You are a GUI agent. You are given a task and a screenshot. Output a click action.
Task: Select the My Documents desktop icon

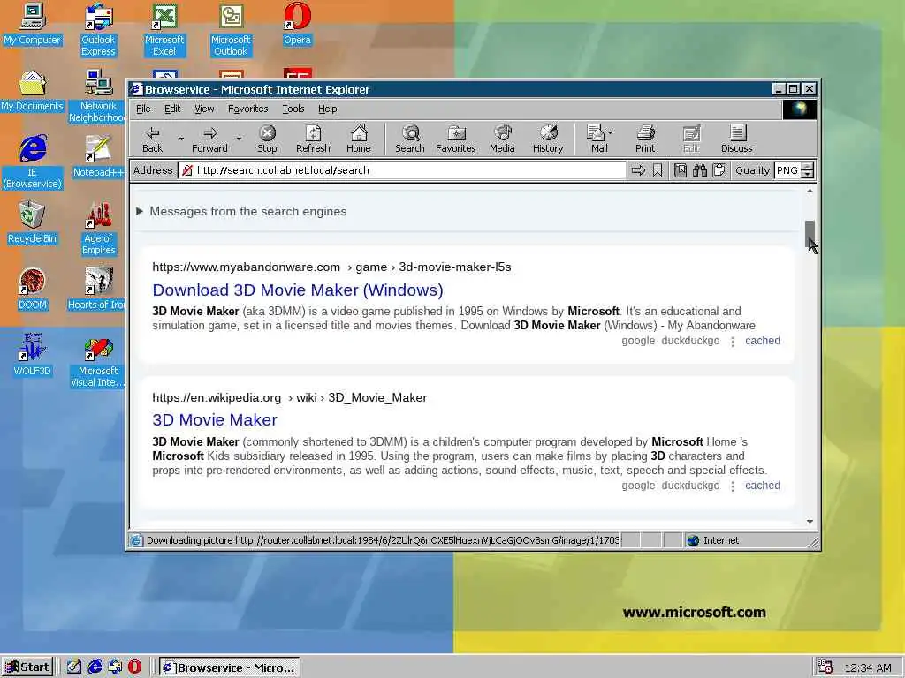[32, 91]
